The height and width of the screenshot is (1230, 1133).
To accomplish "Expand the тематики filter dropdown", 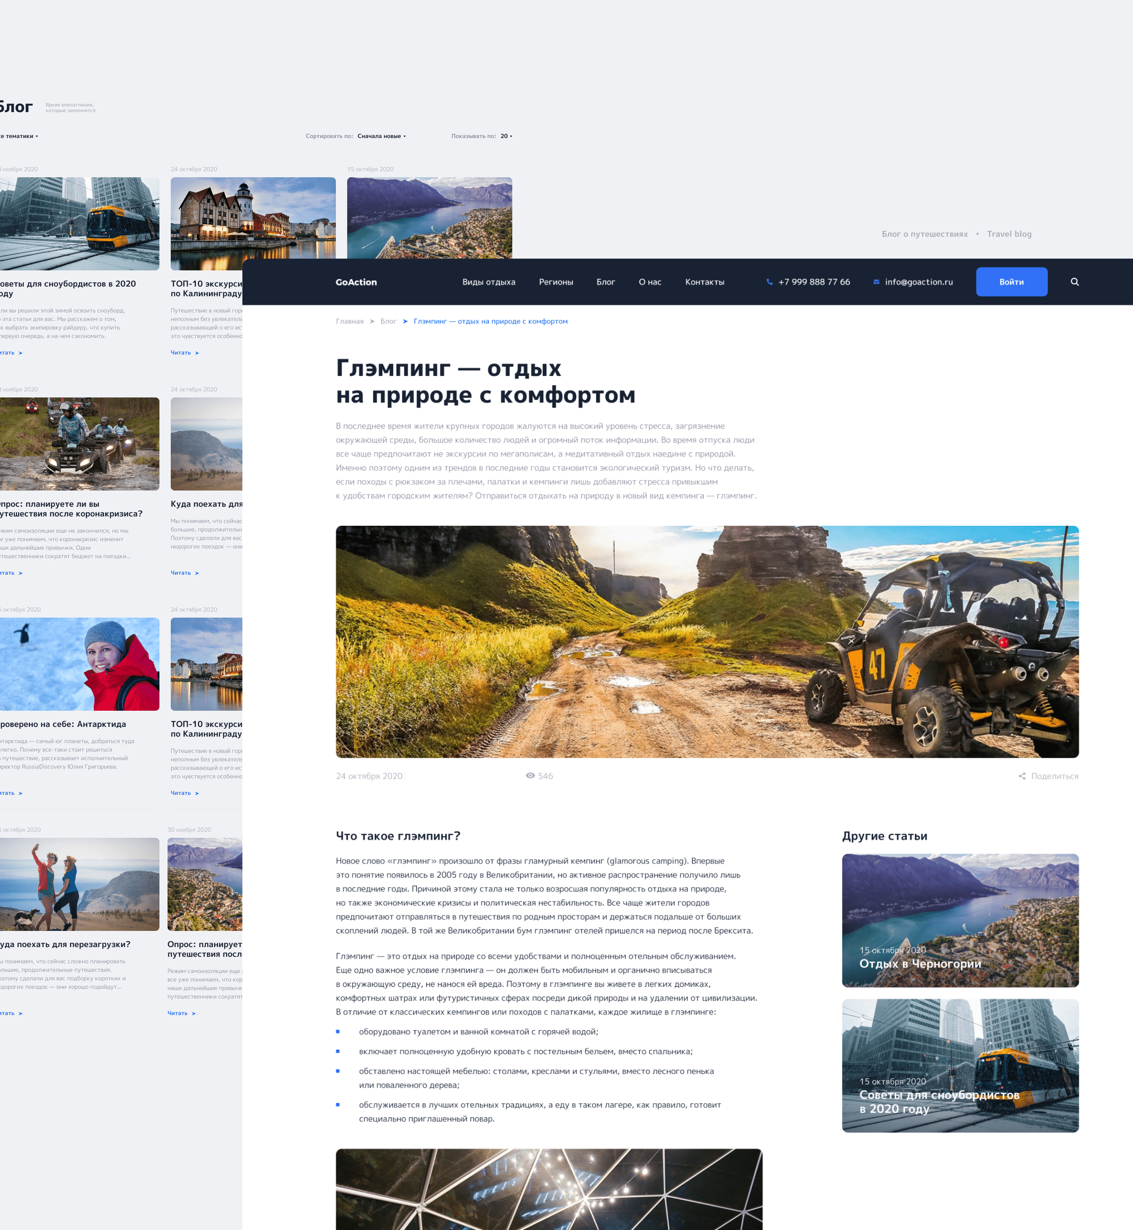I will [20, 136].
